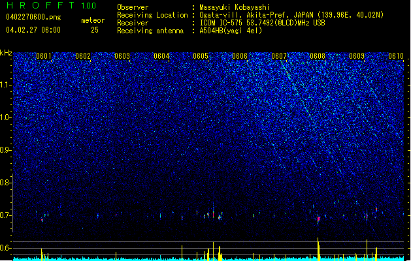The image size is (411, 261).
Task: Click the 0.6 kHz axis label
Action: (6, 248)
